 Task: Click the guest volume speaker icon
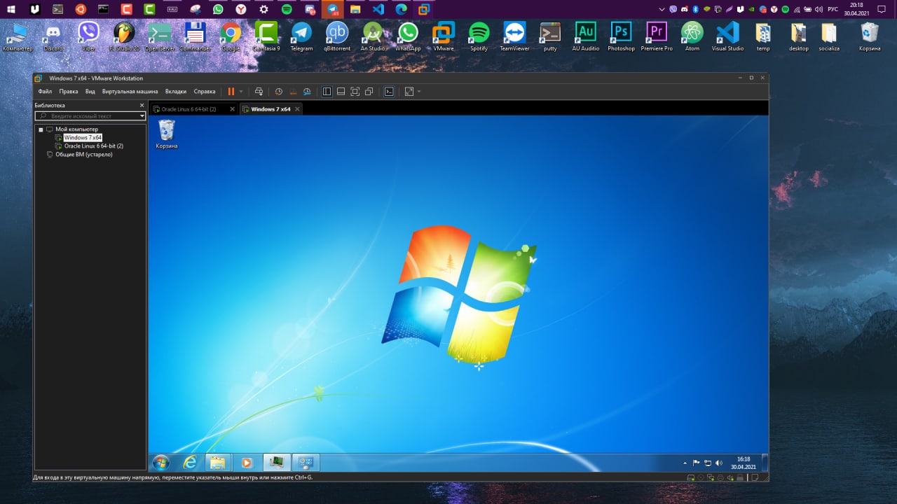[x=719, y=463]
